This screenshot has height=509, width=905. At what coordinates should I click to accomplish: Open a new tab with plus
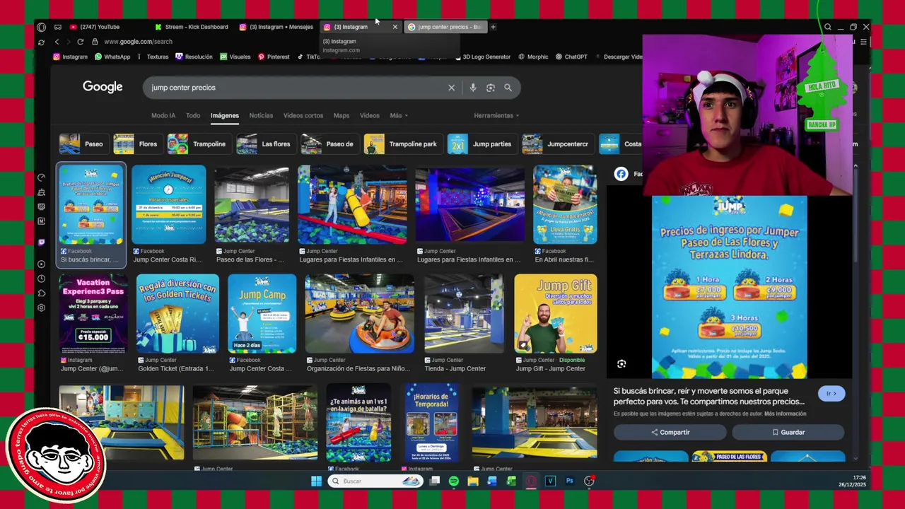tap(493, 27)
